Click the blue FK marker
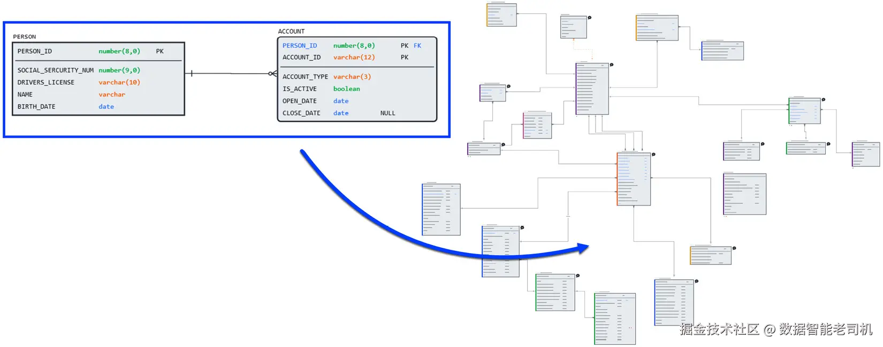The height and width of the screenshot is (347, 883). [x=417, y=46]
